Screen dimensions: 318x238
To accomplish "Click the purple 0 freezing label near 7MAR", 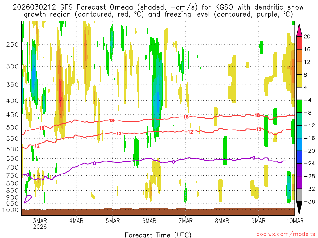I will (173, 162).
